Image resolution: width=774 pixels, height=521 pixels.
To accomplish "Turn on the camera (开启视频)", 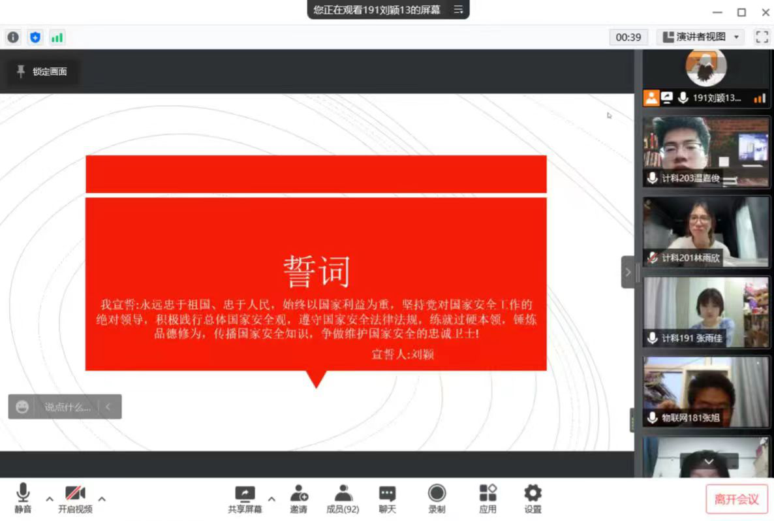I will tap(75, 499).
